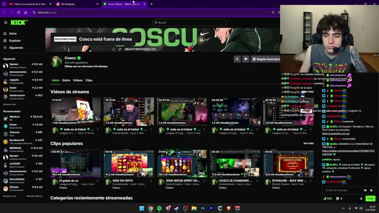Click the notification bell on Coscu's channel

point(237,59)
